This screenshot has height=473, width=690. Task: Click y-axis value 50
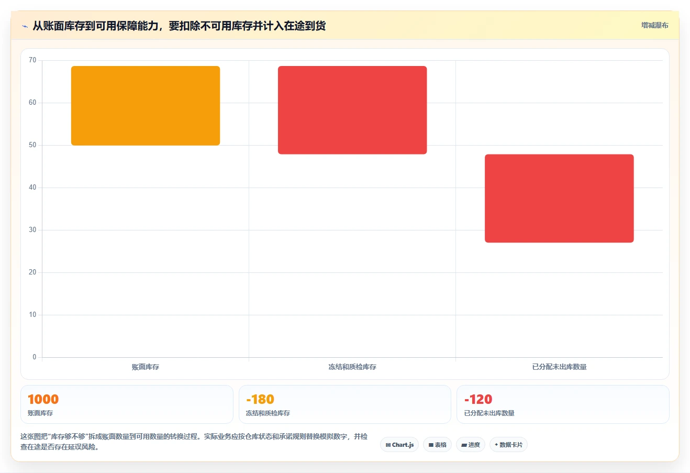tap(32, 145)
